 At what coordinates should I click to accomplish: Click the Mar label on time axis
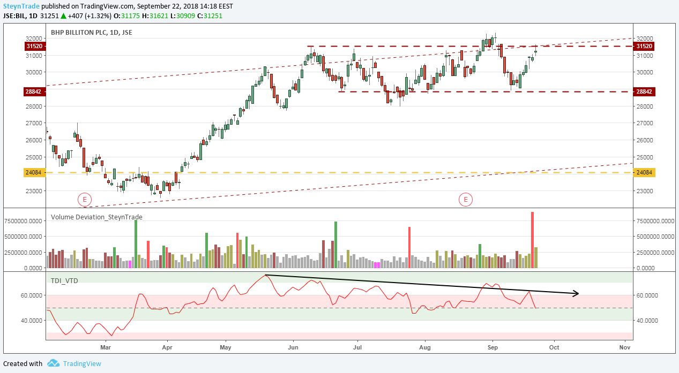coord(106,347)
